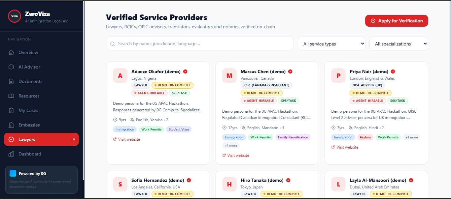
Task: Click the AI Advisor chat bubble icon
Action: (11, 67)
